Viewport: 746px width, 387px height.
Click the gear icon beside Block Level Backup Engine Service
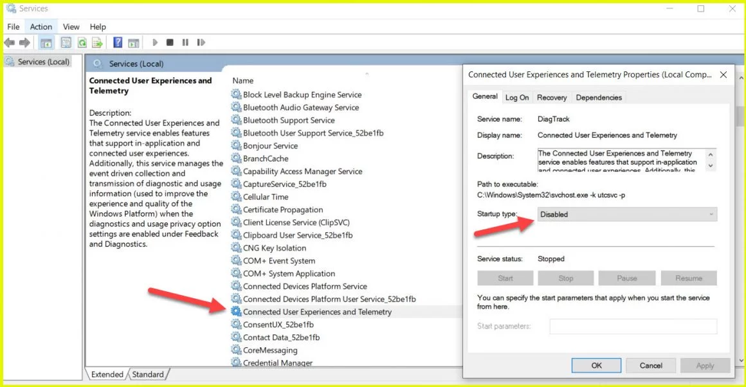point(236,94)
